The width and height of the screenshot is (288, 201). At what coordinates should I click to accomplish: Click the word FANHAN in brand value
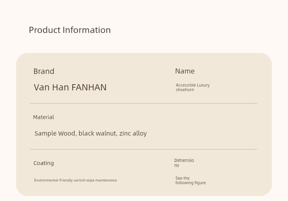click(89, 87)
